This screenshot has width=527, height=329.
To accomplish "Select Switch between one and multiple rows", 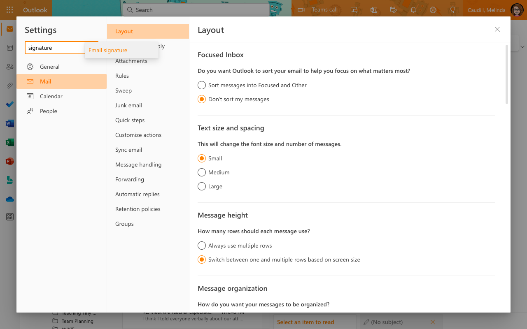I will pyautogui.click(x=279, y=259).
